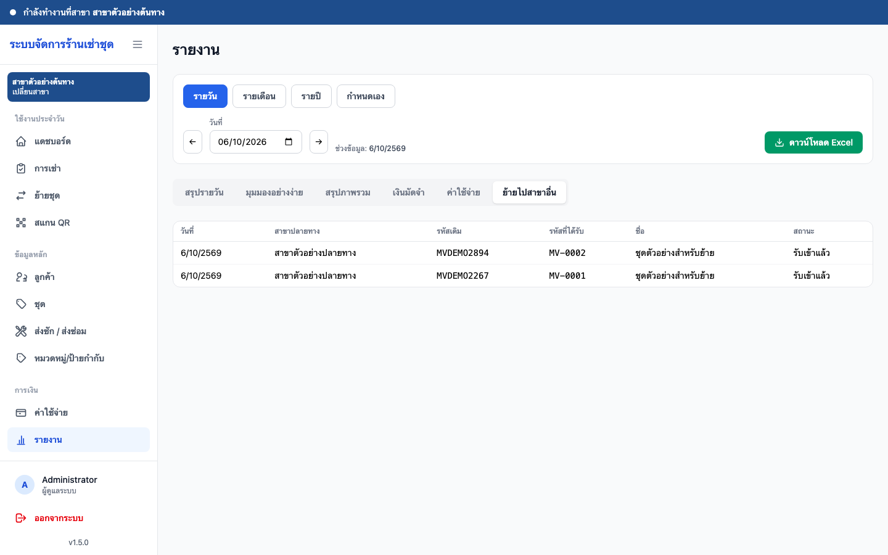Open หมวดหมู่/ป้ายกำกับ label icon
The width and height of the screenshot is (888, 555).
coord(21,358)
